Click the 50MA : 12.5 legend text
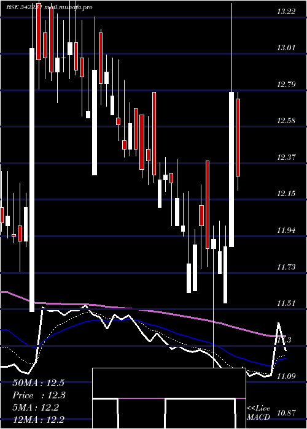Viewport: 307px width, 429px height. (x=38, y=383)
